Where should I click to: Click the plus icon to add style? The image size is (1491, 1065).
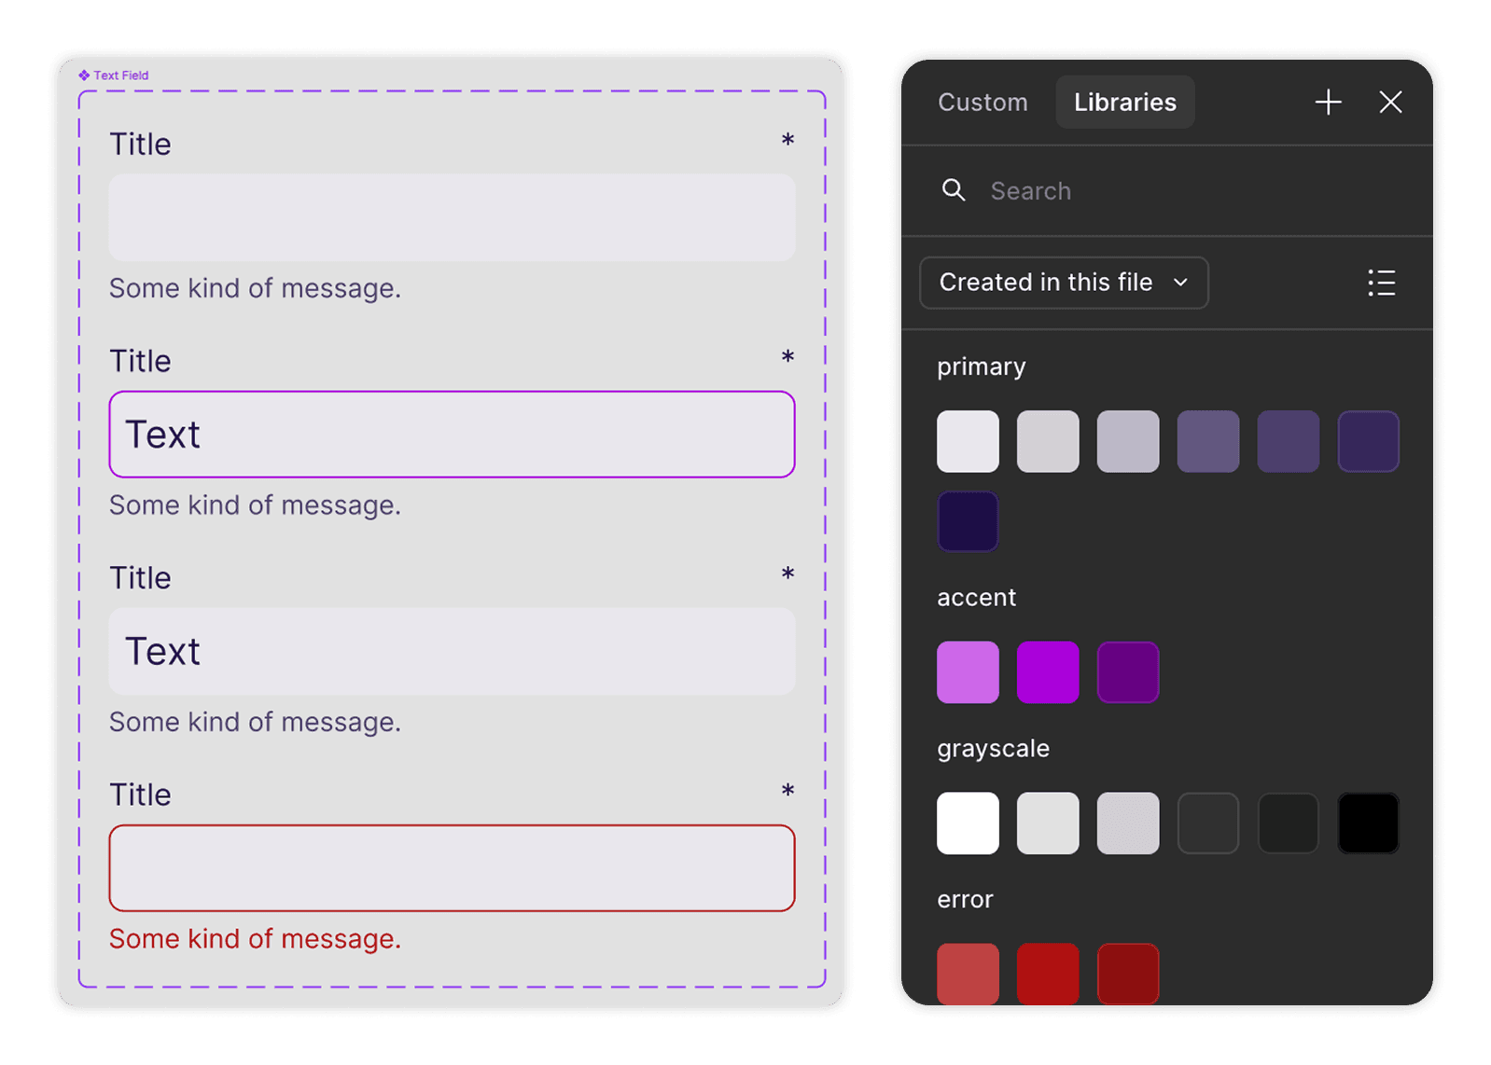click(x=1328, y=102)
